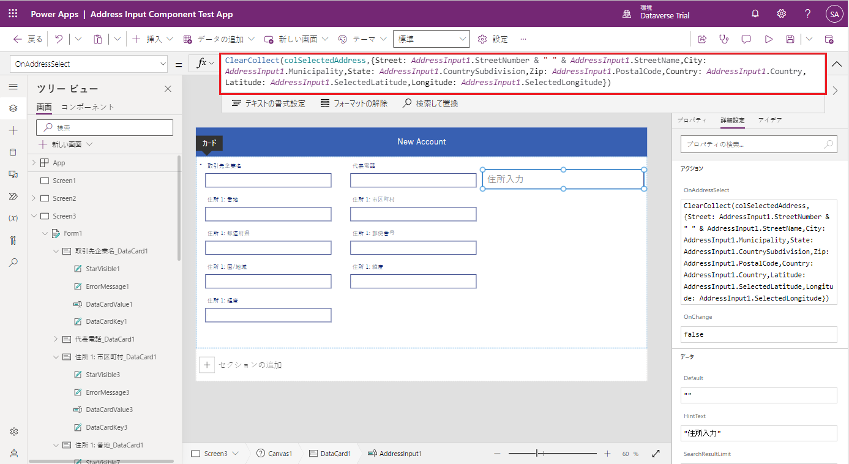Click the Play preview app icon

point(768,39)
